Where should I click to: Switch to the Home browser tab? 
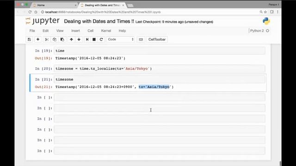click(x=54, y=5)
